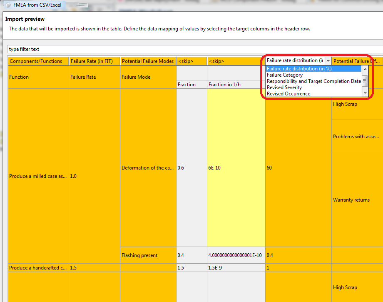Open the Failure Rate (in FIT) column header
The width and height of the screenshot is (383, 302).
coord(94,61)
